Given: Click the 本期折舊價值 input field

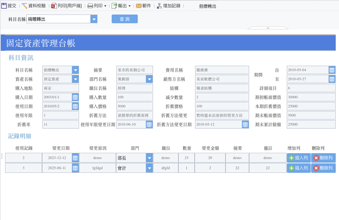Looking at the screenshot, I should [311, 106].
